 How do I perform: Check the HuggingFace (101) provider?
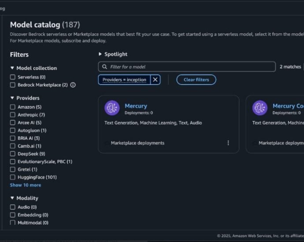point(13,177)
